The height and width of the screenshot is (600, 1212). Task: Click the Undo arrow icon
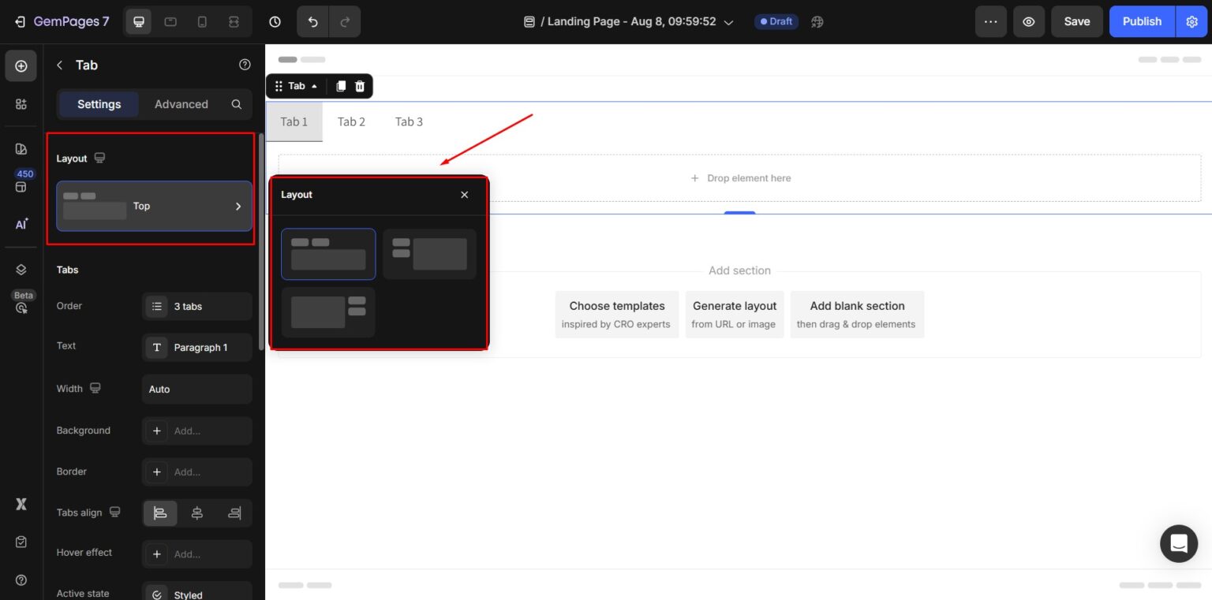(312, 21)
